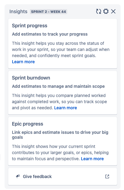Open Learn more for Epic progress
This screenshot has height=190, width=124.
tap(92, 159)
